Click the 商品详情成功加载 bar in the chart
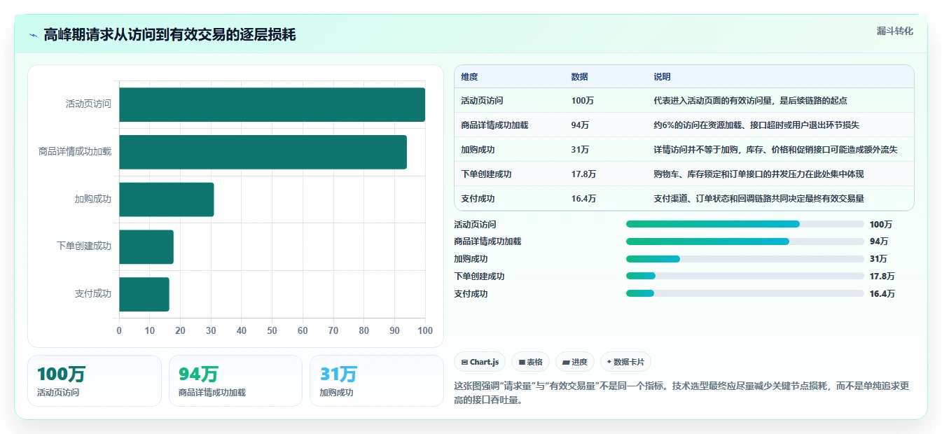 click(263, 152)
